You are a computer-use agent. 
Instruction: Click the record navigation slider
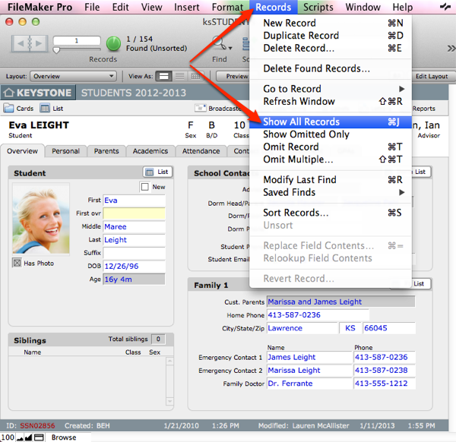pos(55,50)
